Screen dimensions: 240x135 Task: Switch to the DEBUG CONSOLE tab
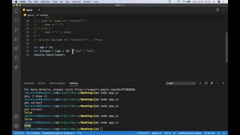pyautogui.click(x=57, y=83)
